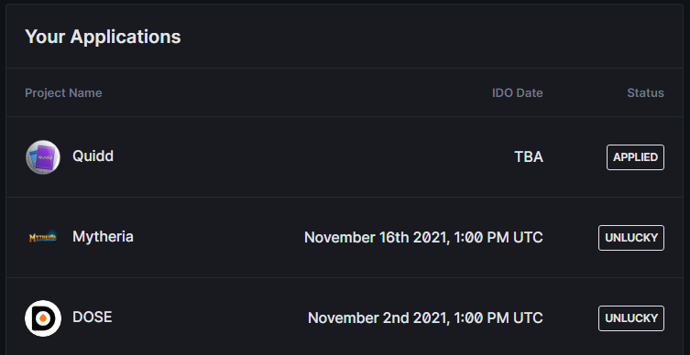Click the table header row area

(x=345, y=92)
